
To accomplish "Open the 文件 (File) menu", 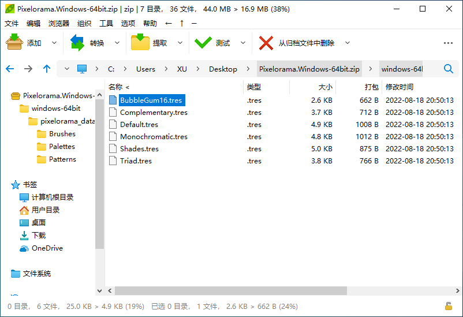I will click(12, 24).
